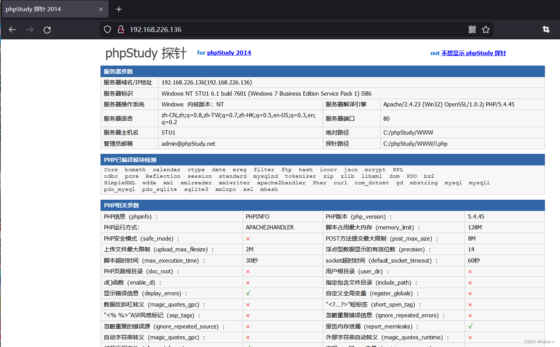560x347 pixels.
Task: Click the pdo_mysql module name
Action: (119, 189)
